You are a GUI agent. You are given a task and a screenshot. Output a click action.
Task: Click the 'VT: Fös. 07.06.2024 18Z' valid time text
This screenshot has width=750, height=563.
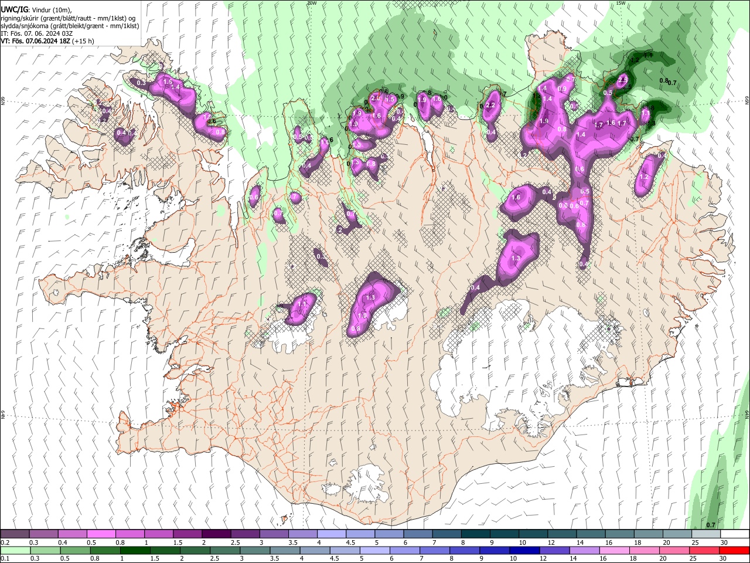coord(36,41)
